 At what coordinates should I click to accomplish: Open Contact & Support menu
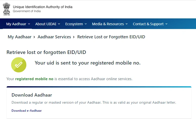(148, 24)
